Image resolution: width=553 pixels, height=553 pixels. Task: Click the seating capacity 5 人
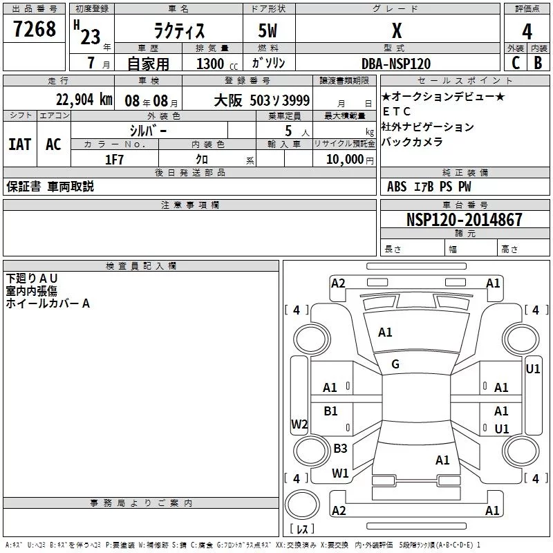click(x=297, y=131)
